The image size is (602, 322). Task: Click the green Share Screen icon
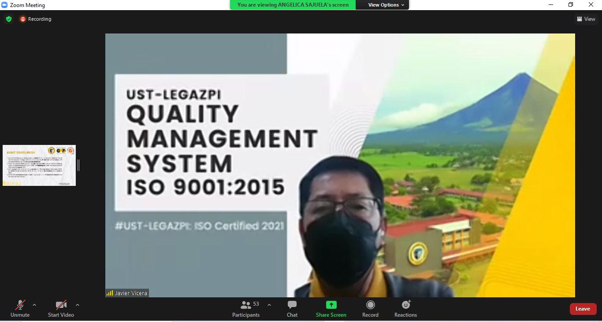[x=331, y=305]
